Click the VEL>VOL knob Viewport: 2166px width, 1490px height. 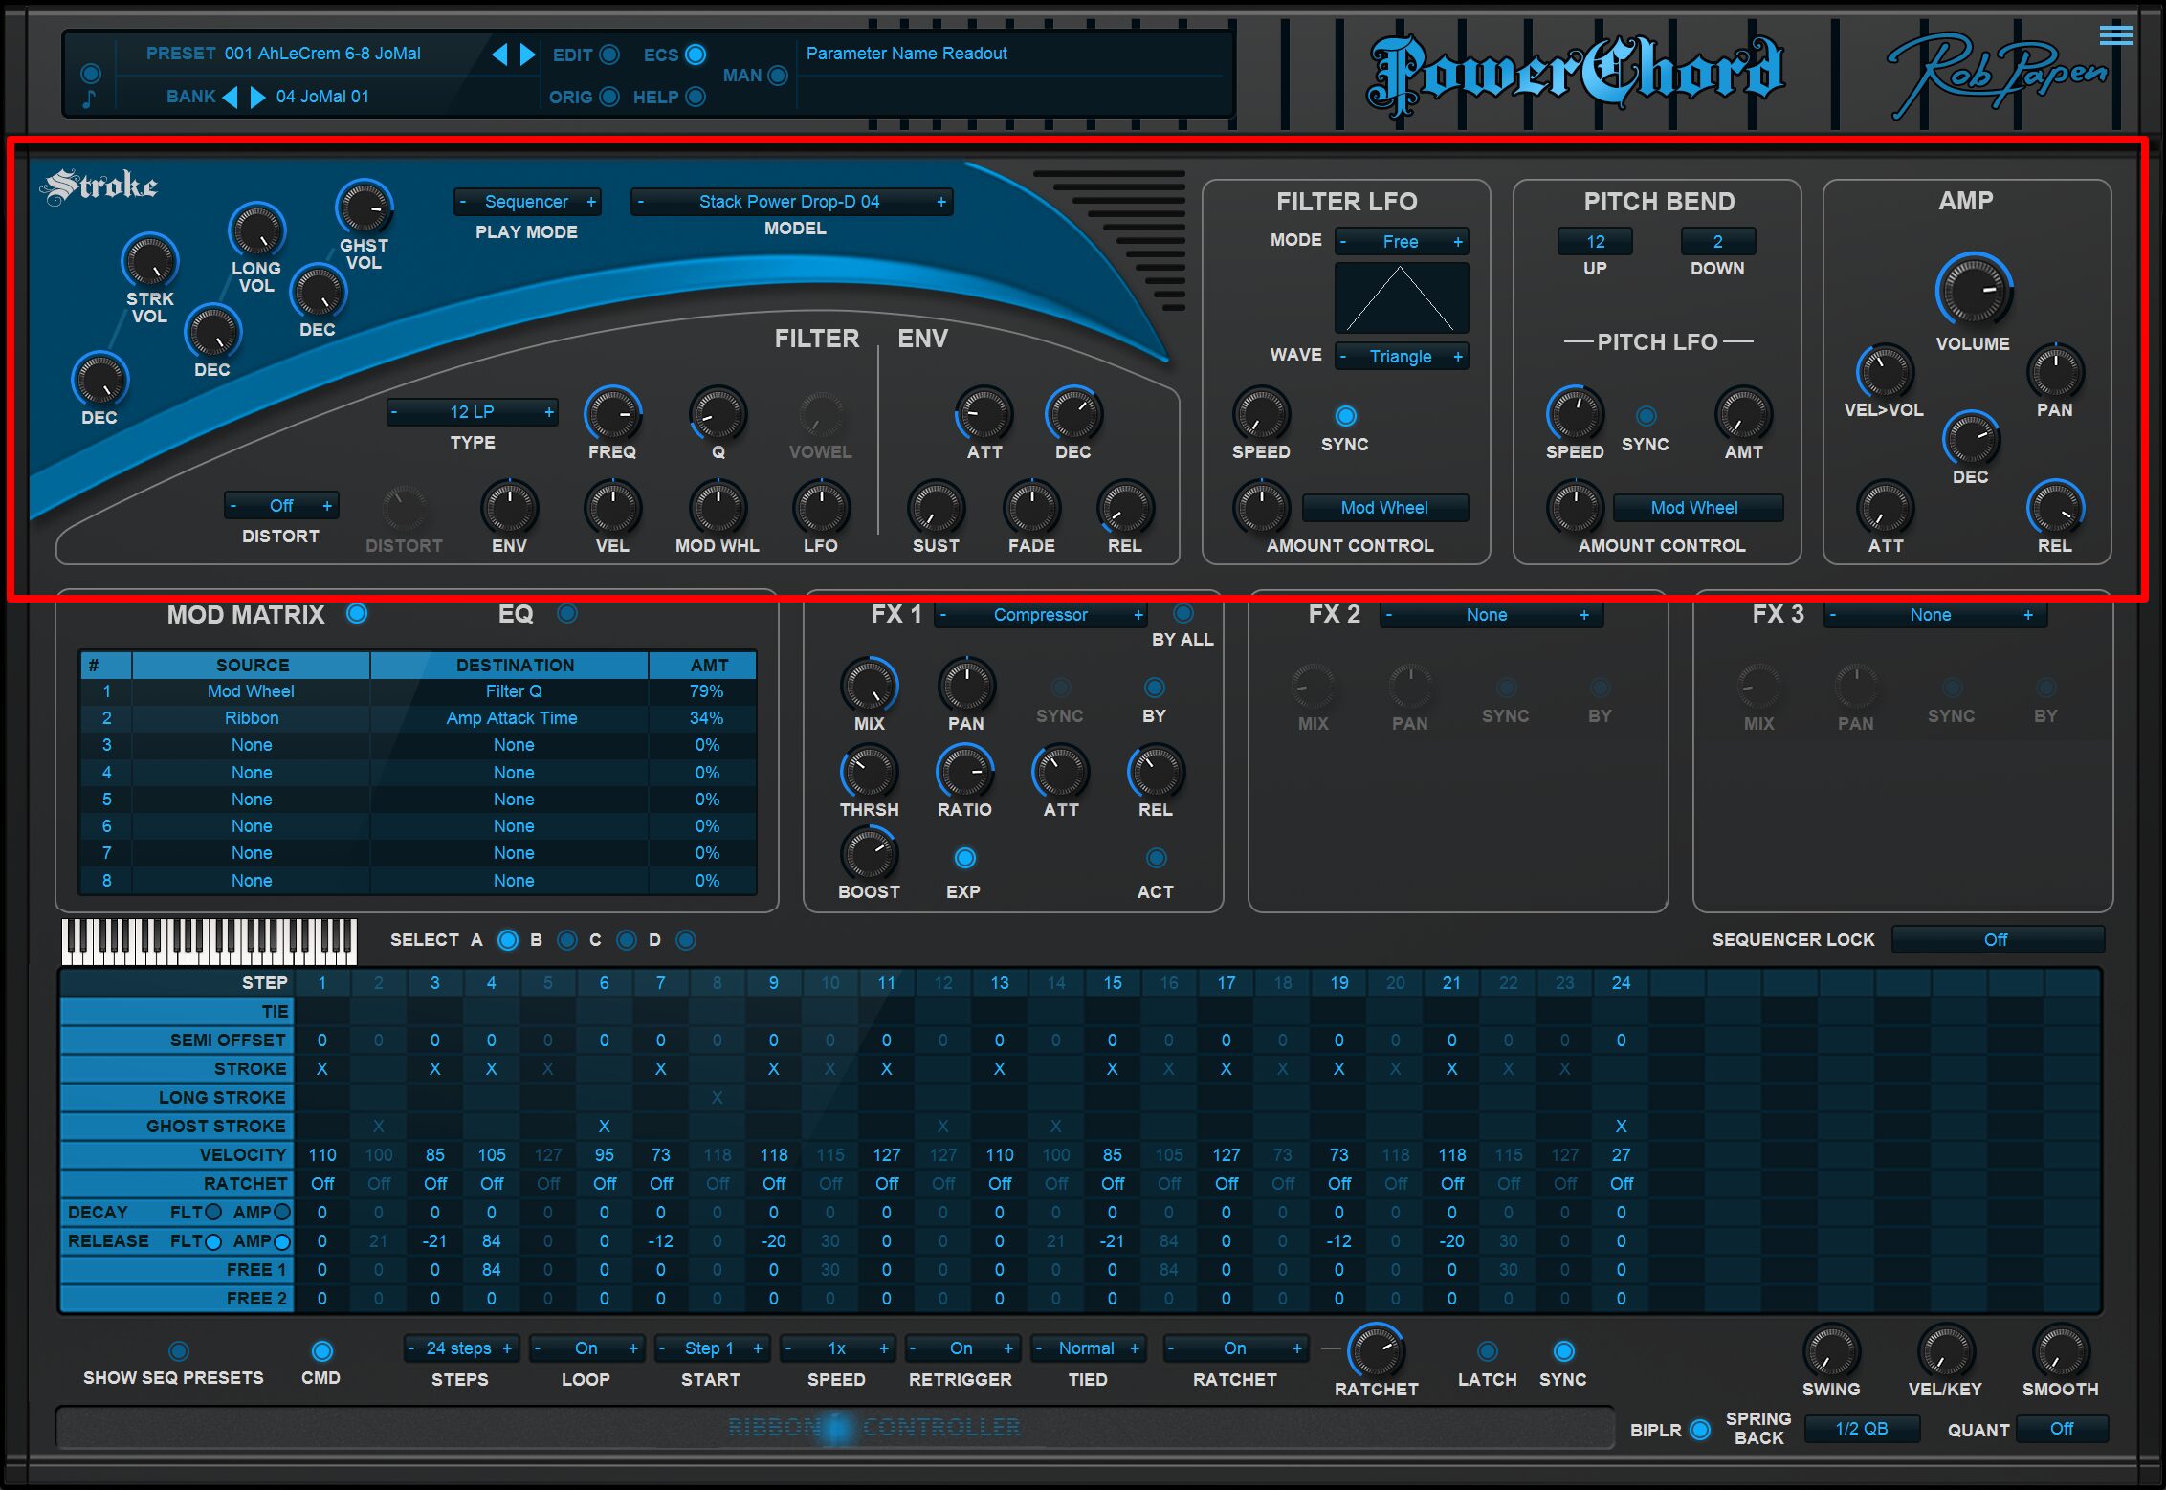(1885, 372)
